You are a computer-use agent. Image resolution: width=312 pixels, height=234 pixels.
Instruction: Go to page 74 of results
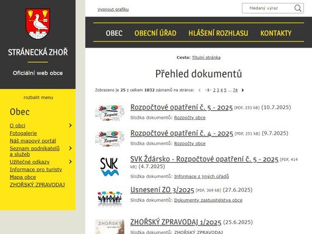click(235, 90)
